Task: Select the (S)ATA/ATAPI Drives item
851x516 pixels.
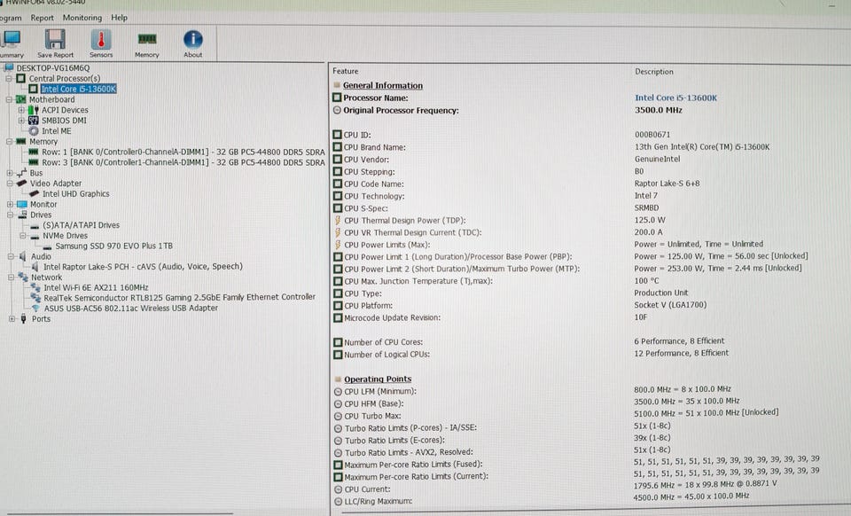Action: 81,225
